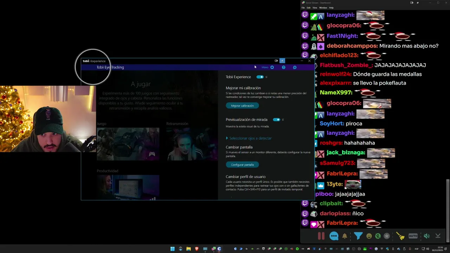450x253 pixels.
Task: Open File Explorer from the taskbar
Action: [188, 249]
